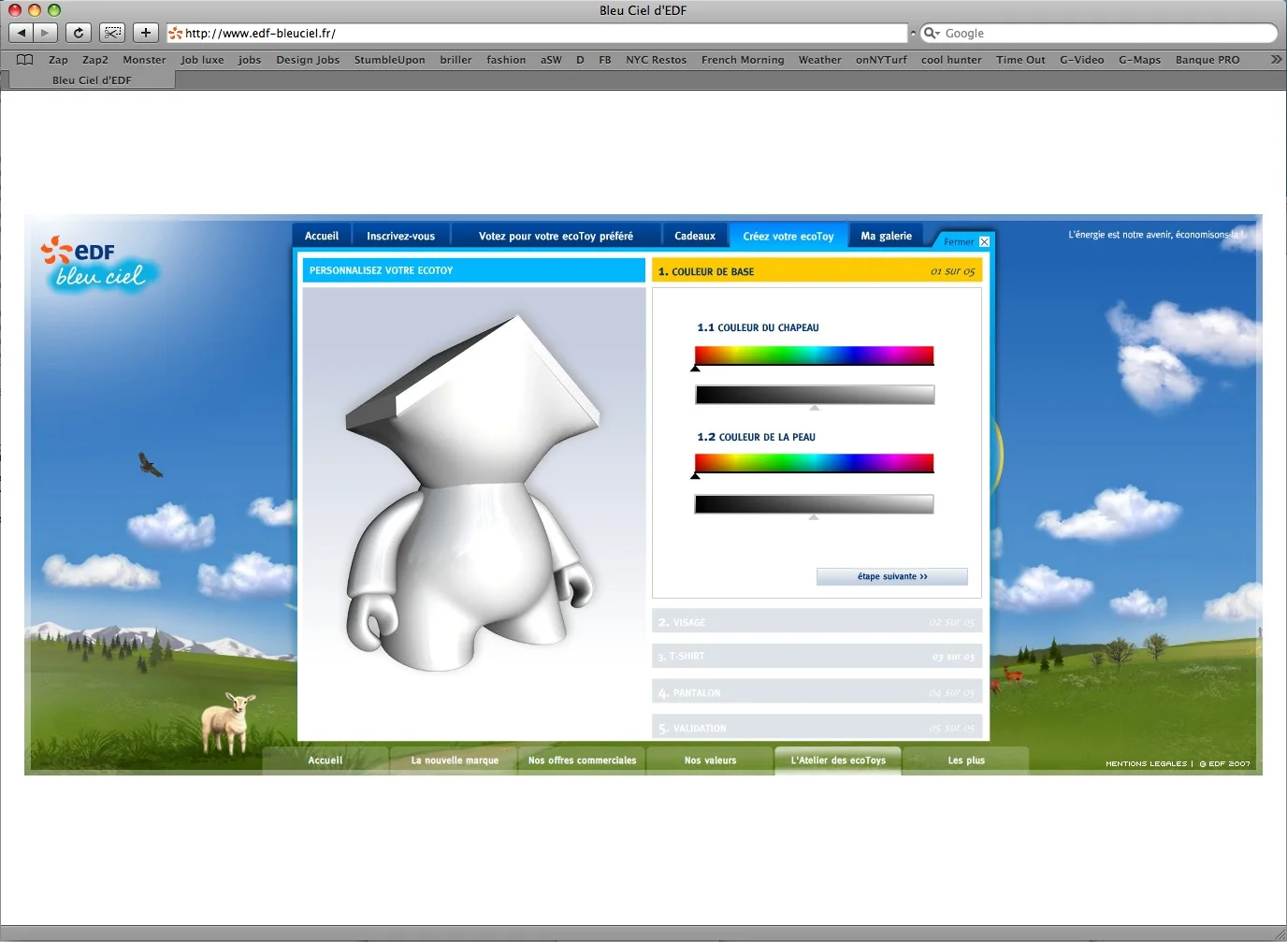Open the fashion bookmark
This screenshot has width=1287, height=942.
coord(506,60)
